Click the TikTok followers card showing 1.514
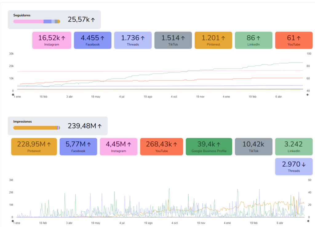 (x=173, y=40)
